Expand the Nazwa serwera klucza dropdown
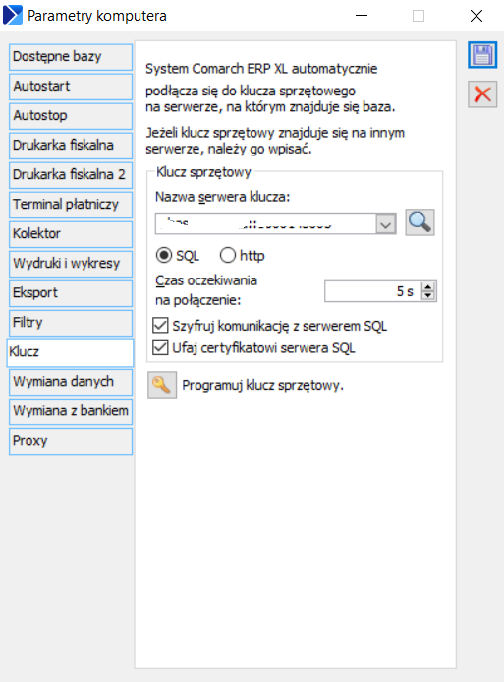The width and height of the screenshot is (504, 682). (386, 224)
